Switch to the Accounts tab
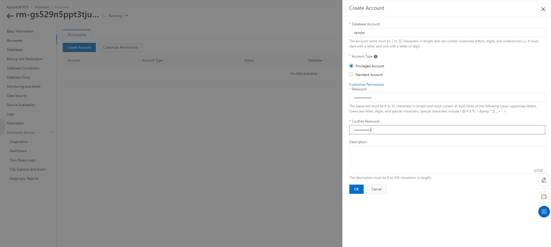551x247 pixels. click(77, 35)
